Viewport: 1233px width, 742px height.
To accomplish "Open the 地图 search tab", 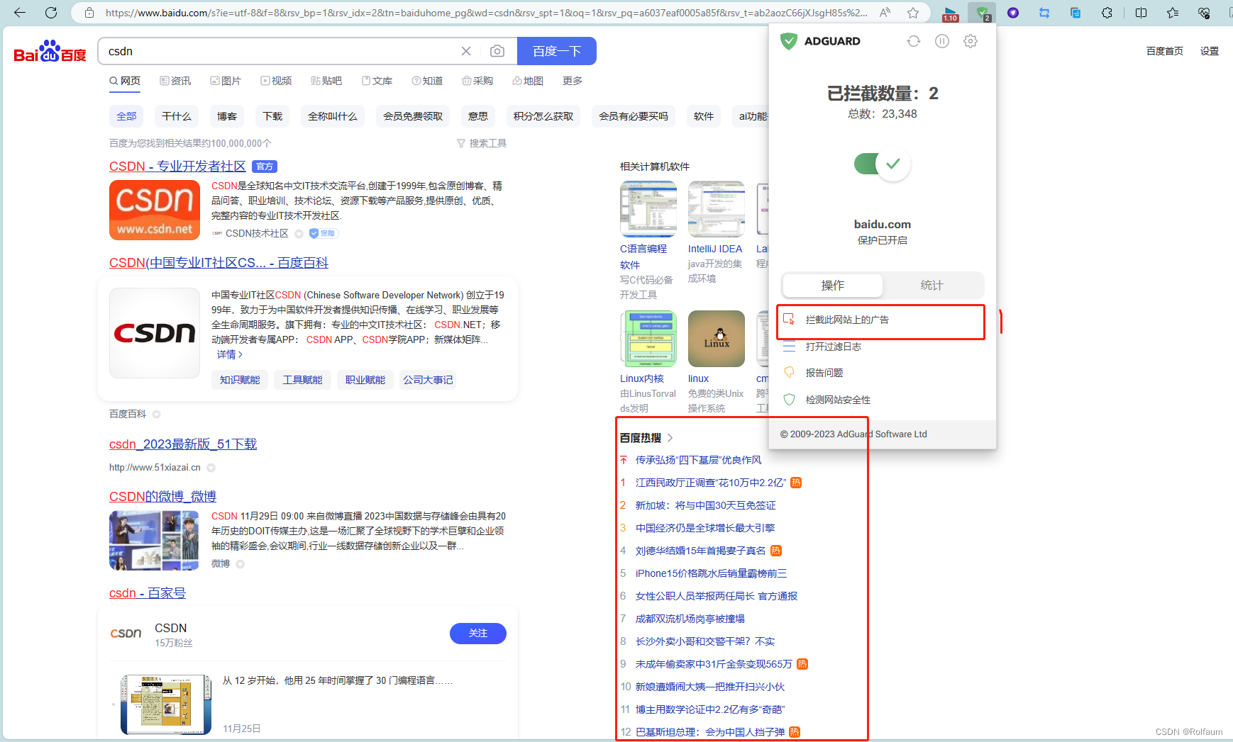I will coord(528,81).
